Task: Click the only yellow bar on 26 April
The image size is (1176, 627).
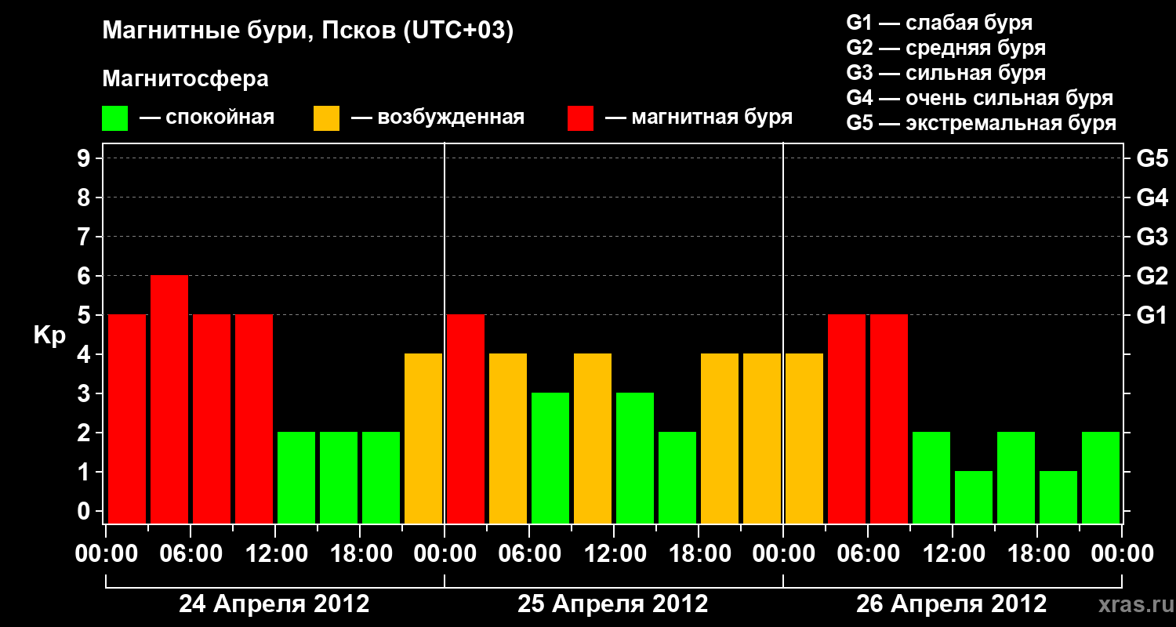Action: (x=804, y=439)
